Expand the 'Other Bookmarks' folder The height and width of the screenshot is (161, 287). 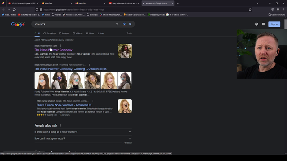(x=277, y=15)
